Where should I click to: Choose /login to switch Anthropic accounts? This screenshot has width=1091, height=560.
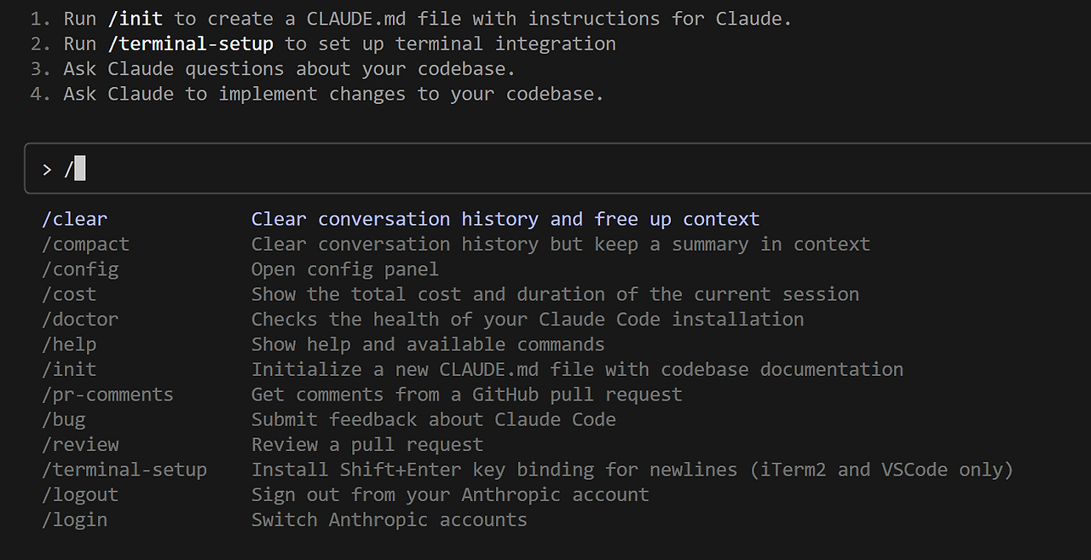pyautogui.click(x=74, y=519)
